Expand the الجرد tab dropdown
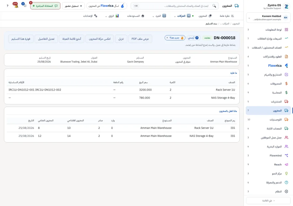Viewport: 293px width, 206px height. (x=153, y=16)
